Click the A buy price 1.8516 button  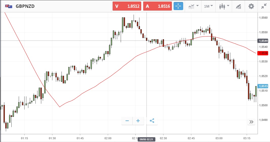tap(157, 6)
